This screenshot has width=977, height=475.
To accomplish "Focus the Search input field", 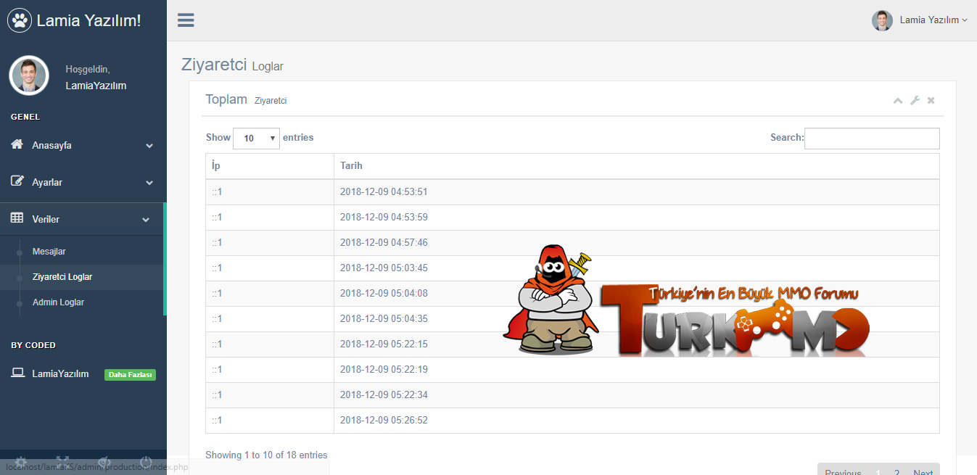I will pos(872,139).
